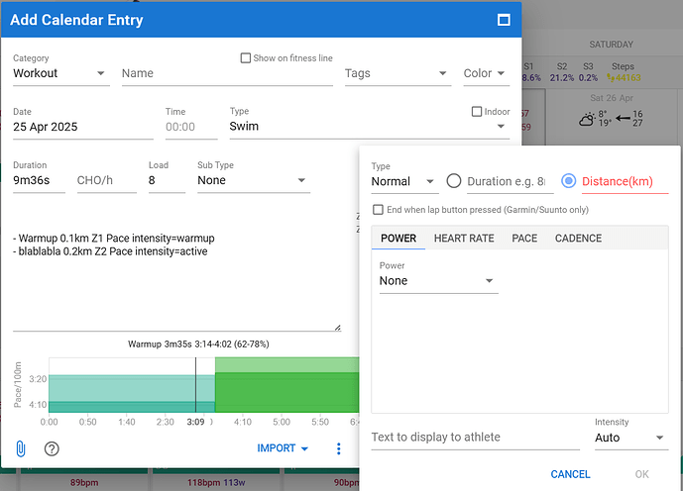Toggle Show on fitness line checkbox

246,57
